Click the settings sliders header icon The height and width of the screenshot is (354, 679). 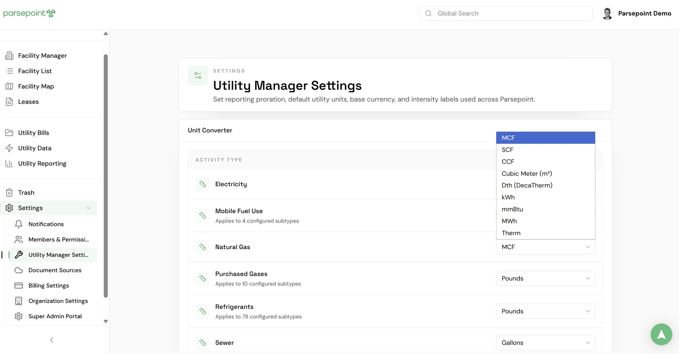tap(198, 75)
